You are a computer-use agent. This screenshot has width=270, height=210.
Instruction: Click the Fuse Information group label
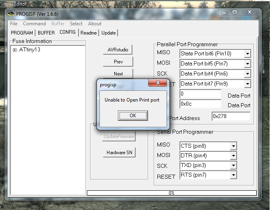pos(32,41)
